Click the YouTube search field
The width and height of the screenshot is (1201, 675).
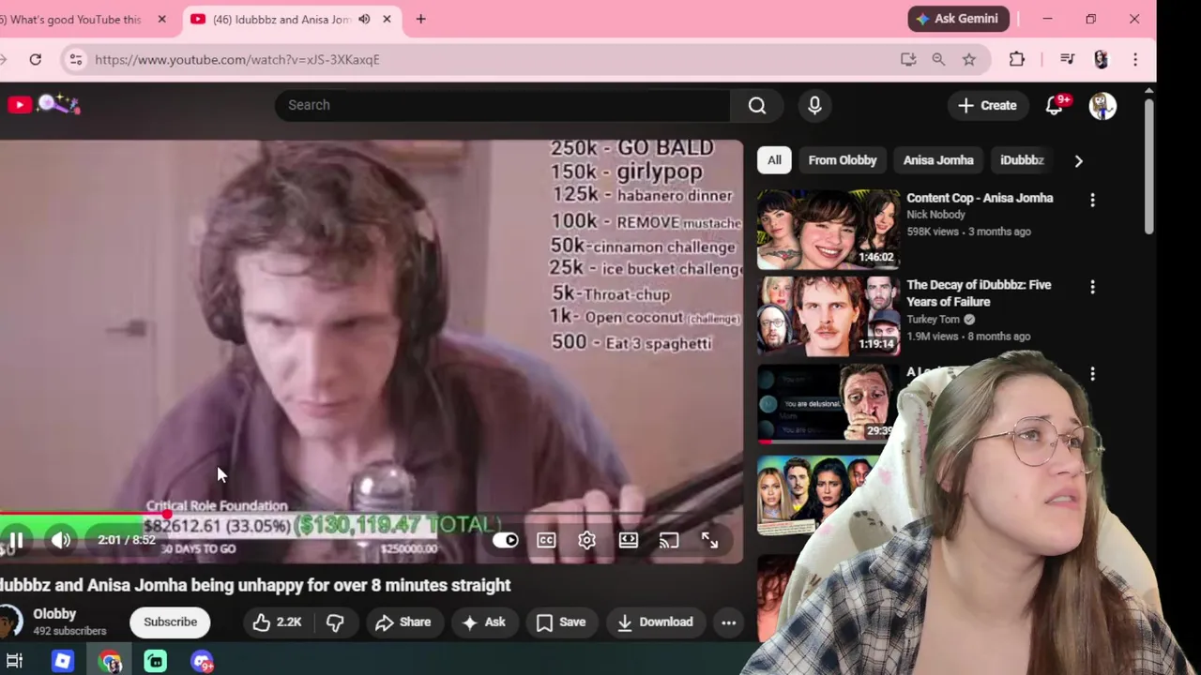[x=502, y=105]
